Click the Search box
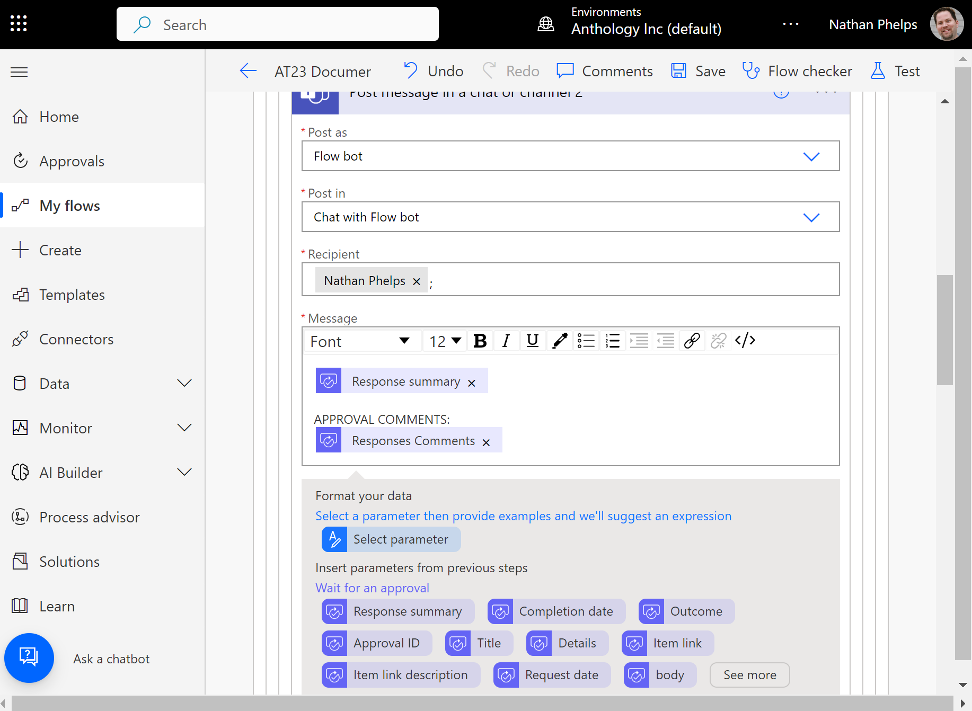 click(278, 24)
